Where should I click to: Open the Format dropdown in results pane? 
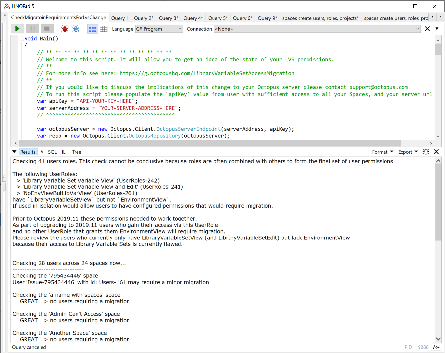tap(383, 152)
